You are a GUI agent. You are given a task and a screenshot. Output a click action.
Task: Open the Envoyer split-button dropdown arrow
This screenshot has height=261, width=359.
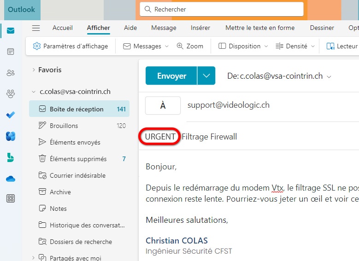[x=206, y=76]
